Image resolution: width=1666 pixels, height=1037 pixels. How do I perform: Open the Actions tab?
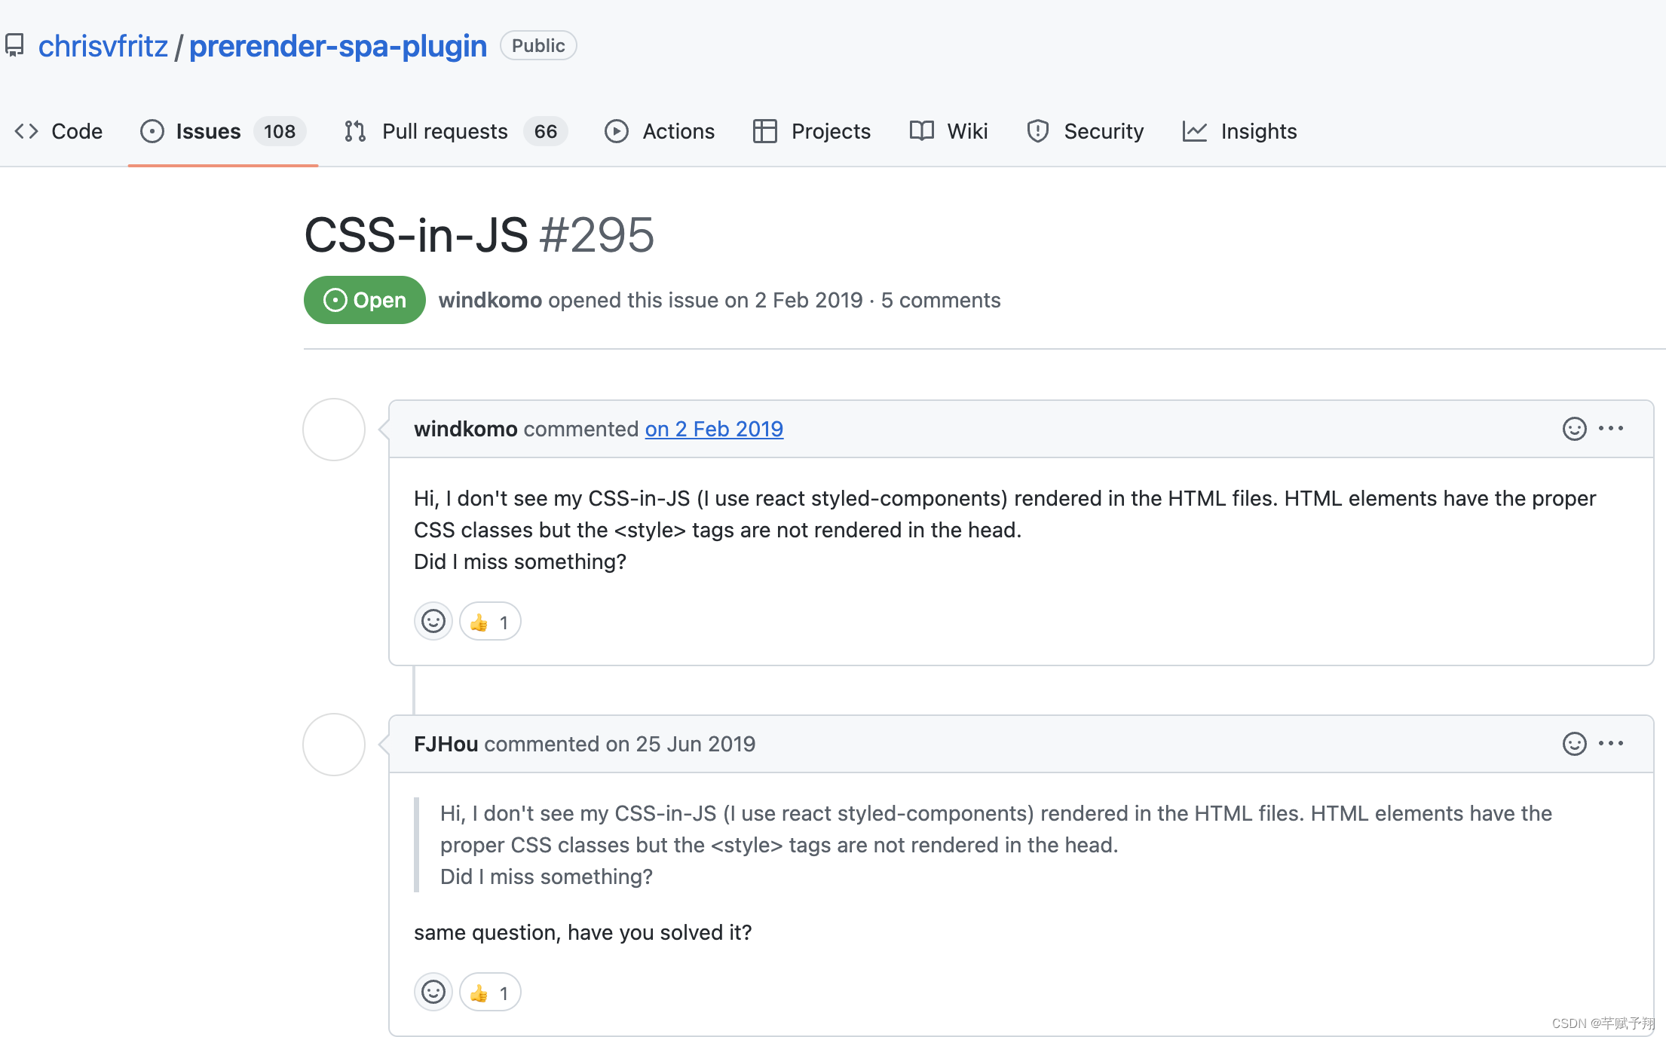(660, 131)
